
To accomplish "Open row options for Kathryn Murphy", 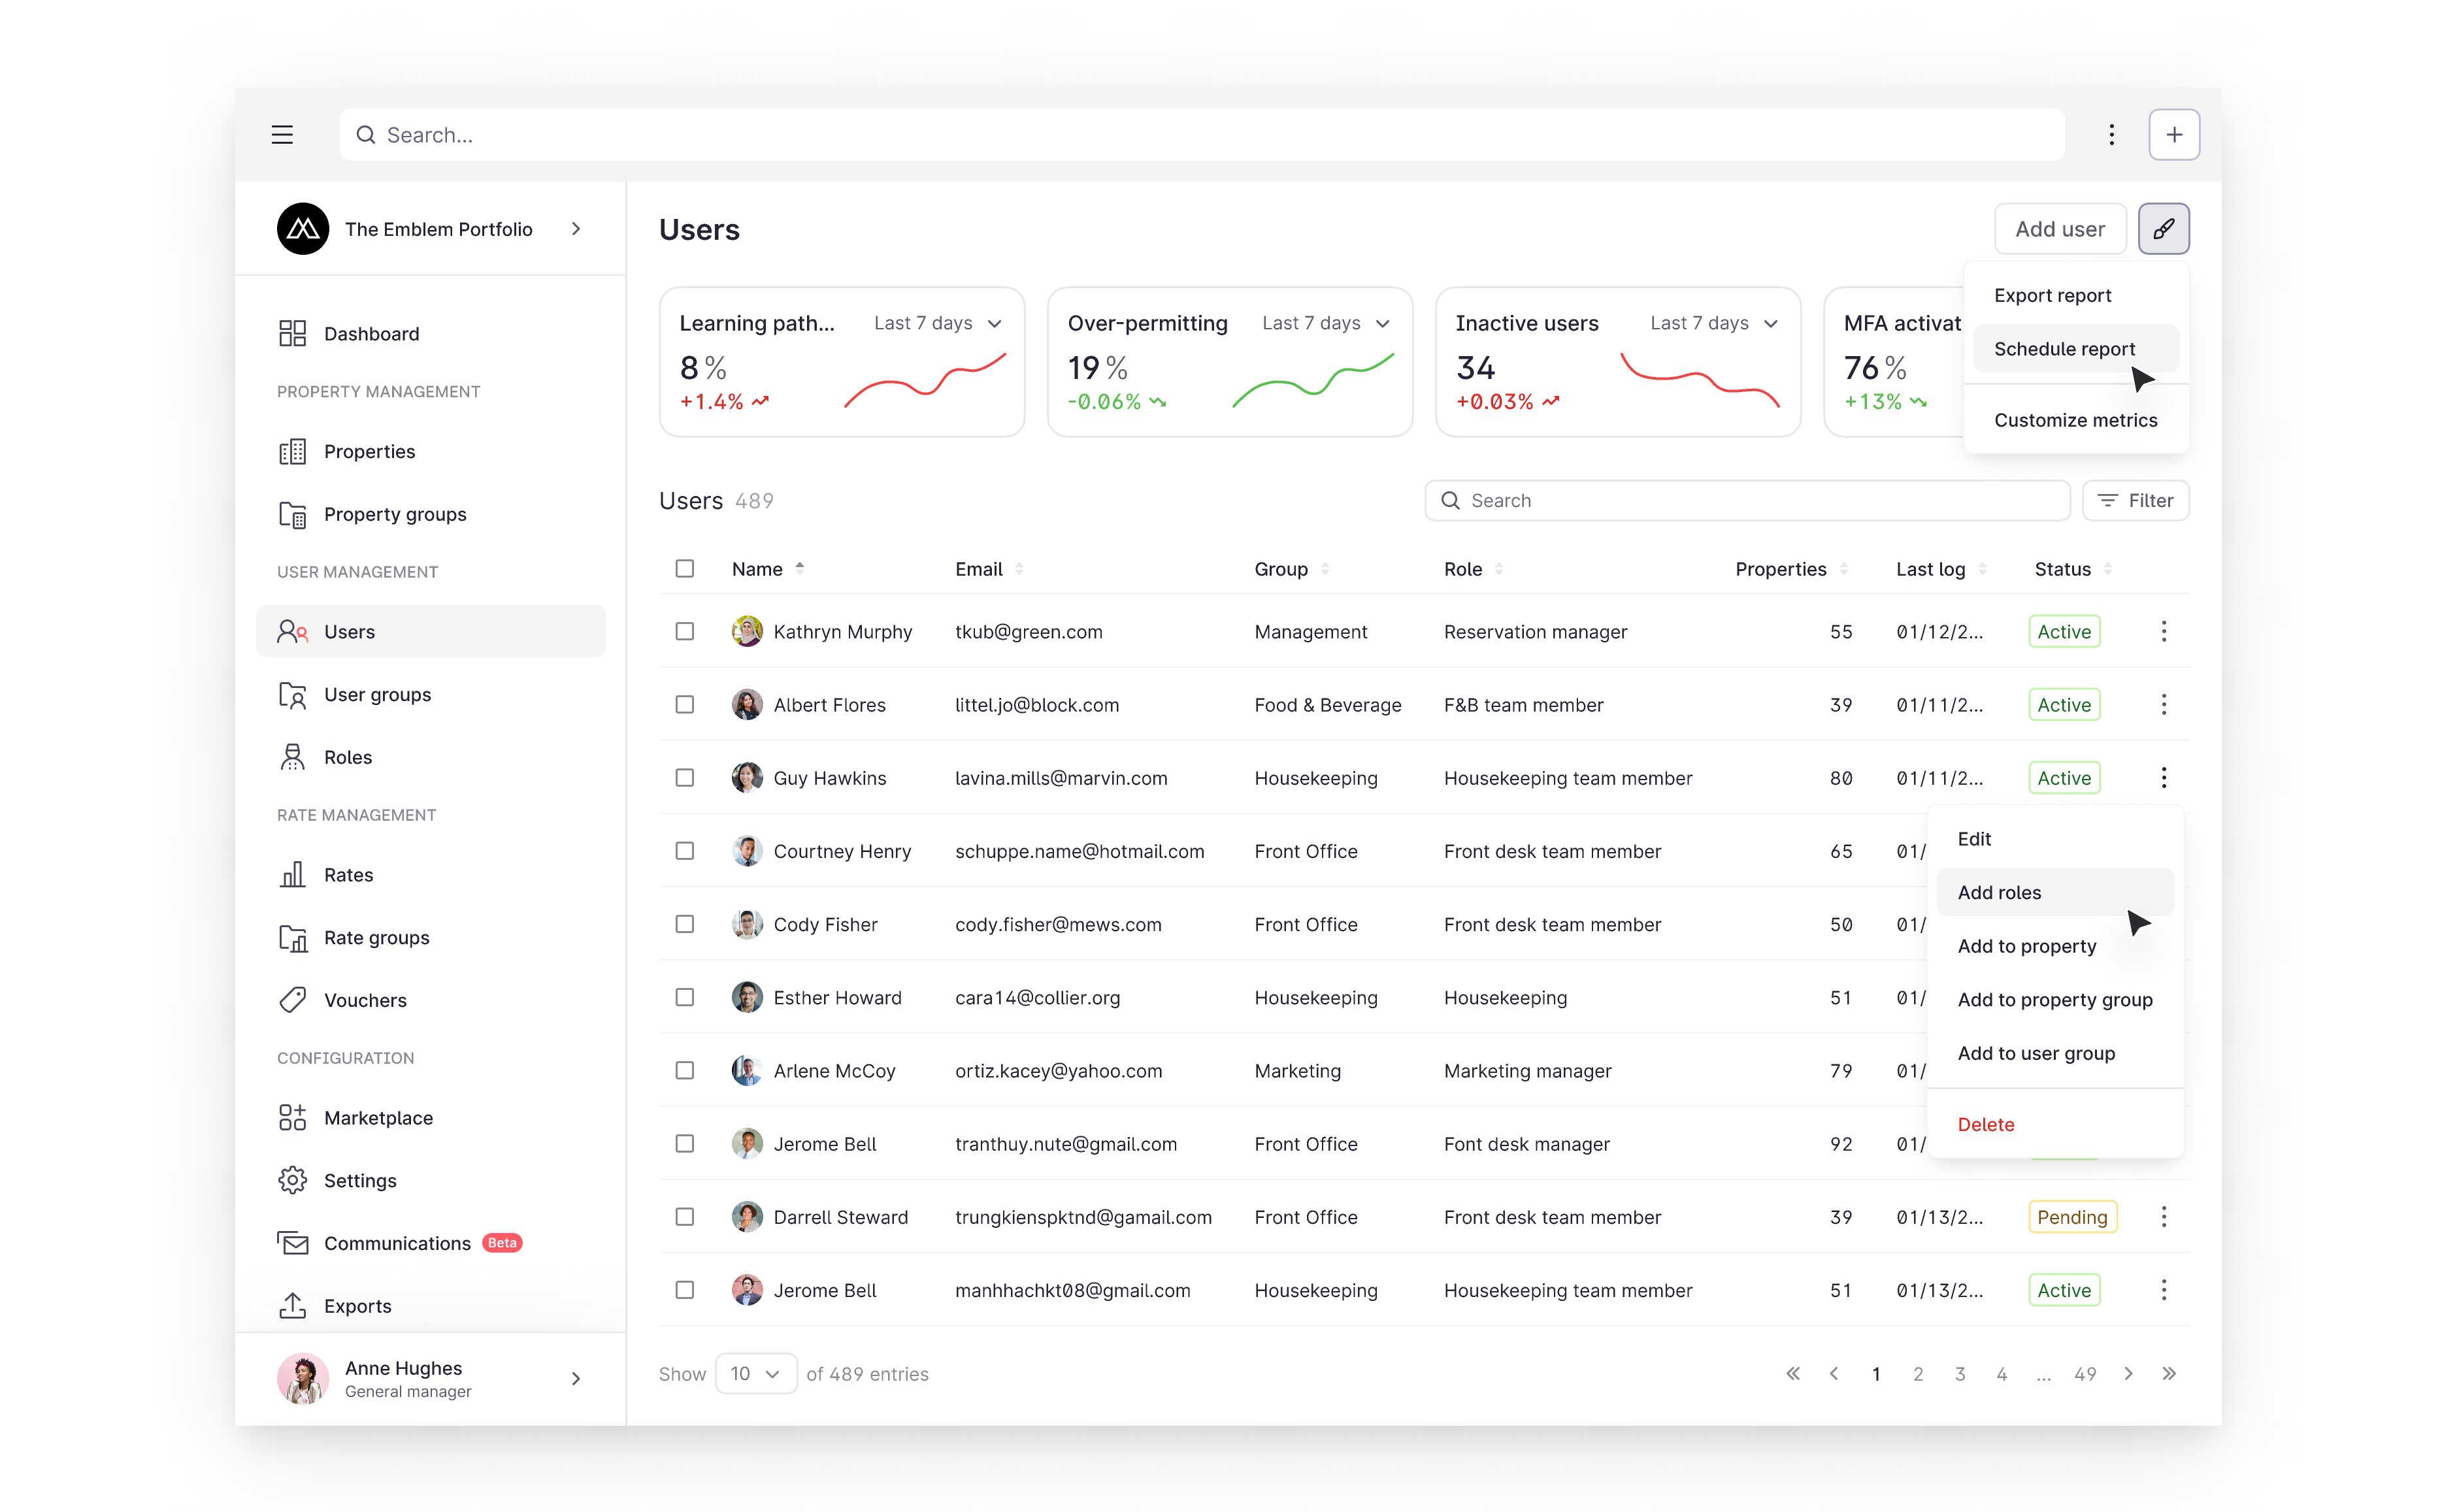I will 2163,632.
